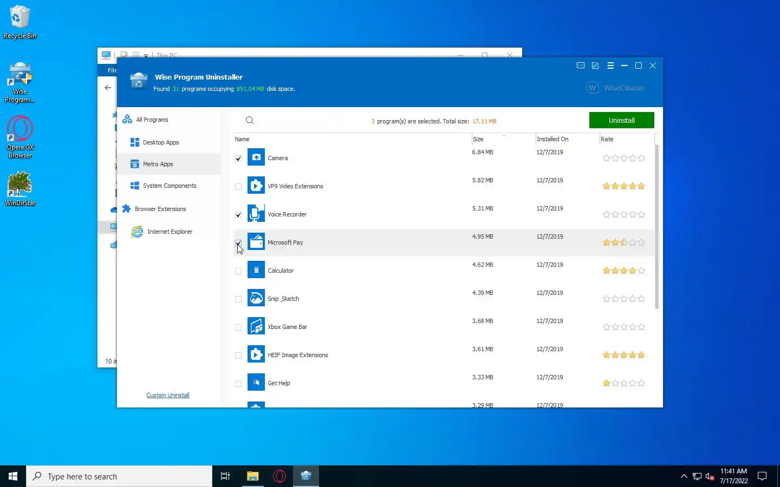This screenshot has width=780, height=487.
Task: Open the Recycle Bin desktop icon
Action: pos(20,22)
